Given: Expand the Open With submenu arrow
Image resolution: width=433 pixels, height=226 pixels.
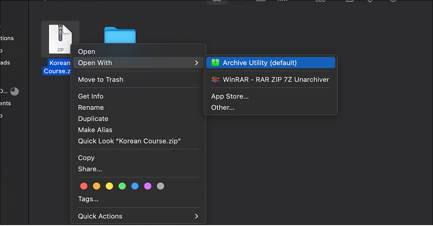Looking at the screenshot, I should click(196, 63).
